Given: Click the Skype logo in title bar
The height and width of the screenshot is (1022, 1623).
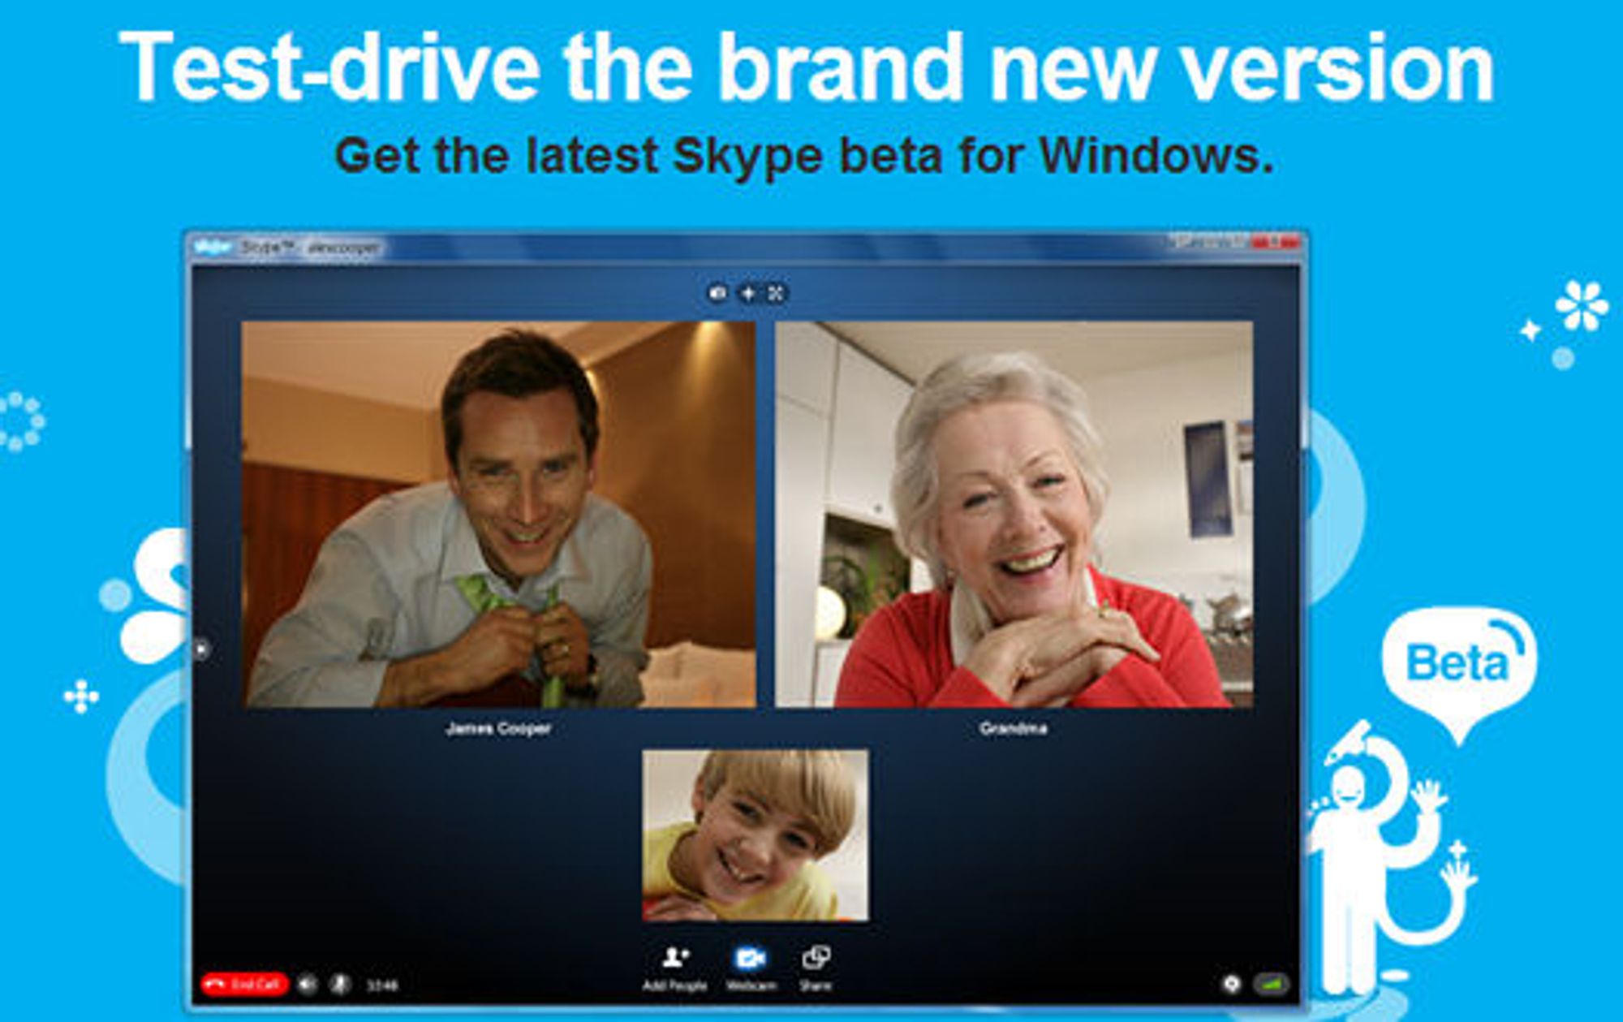Looking at the screenshot, I should coord(213,246).
